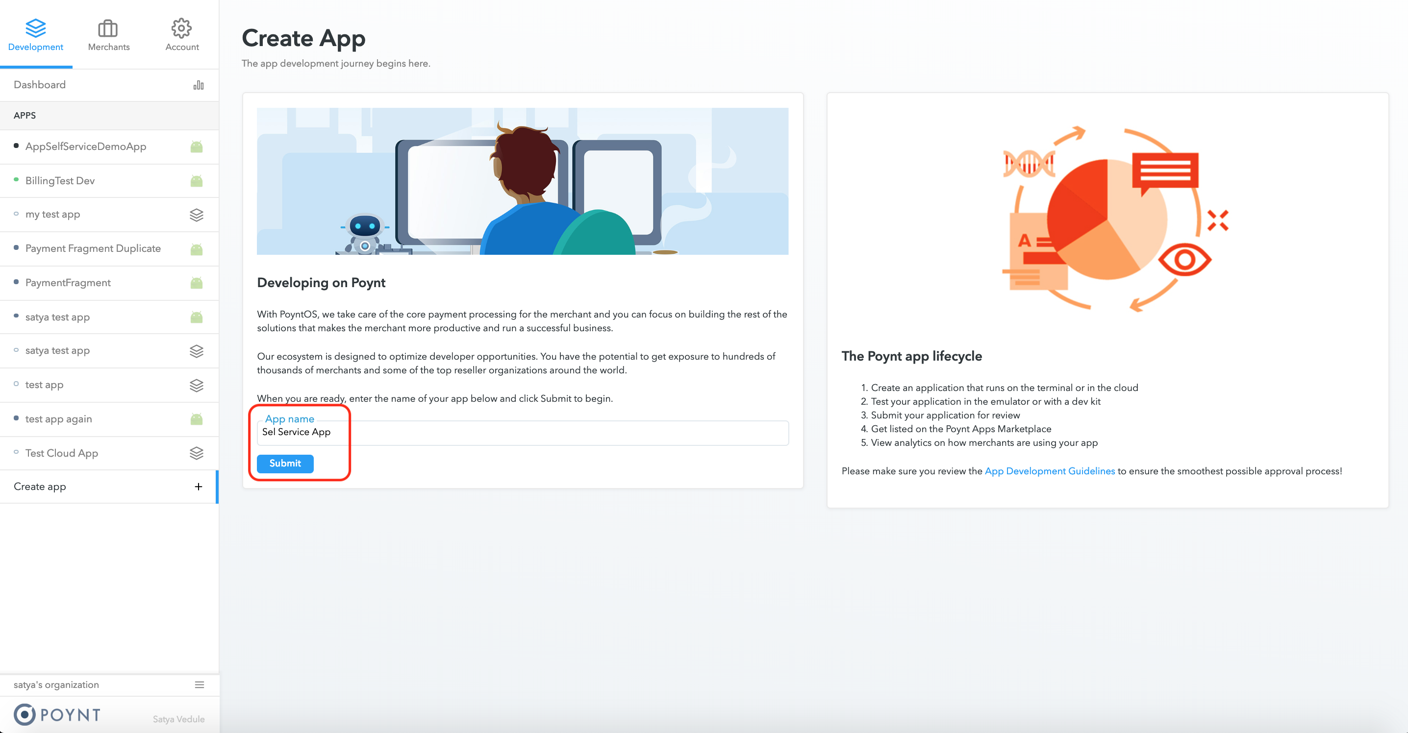Click the Submit button for new app

285,463
